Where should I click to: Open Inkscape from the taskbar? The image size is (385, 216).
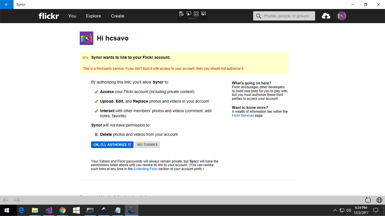coord(104,210)
